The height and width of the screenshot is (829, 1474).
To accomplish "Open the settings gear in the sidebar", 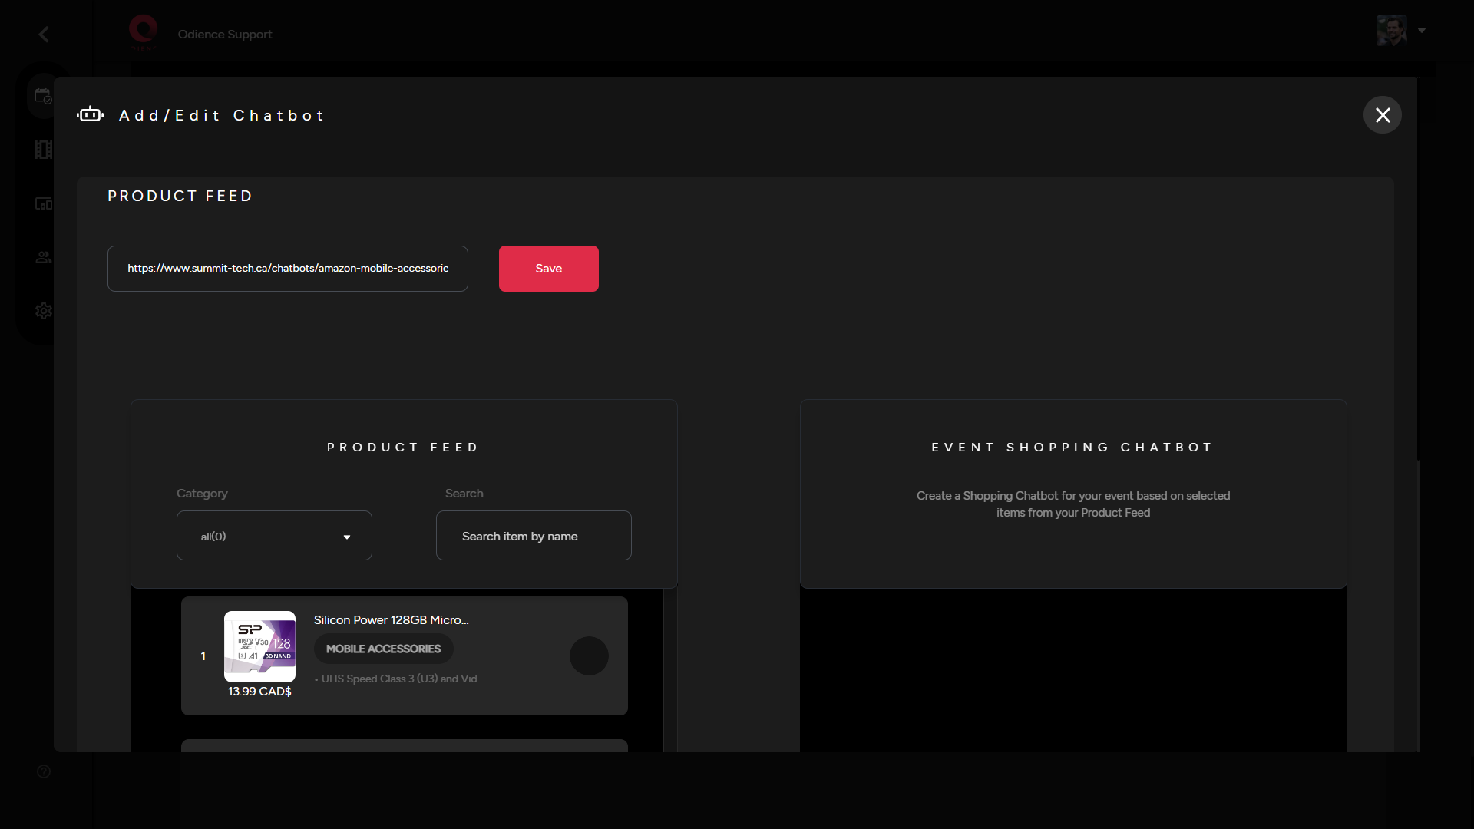I will click(x=43, y=311).
